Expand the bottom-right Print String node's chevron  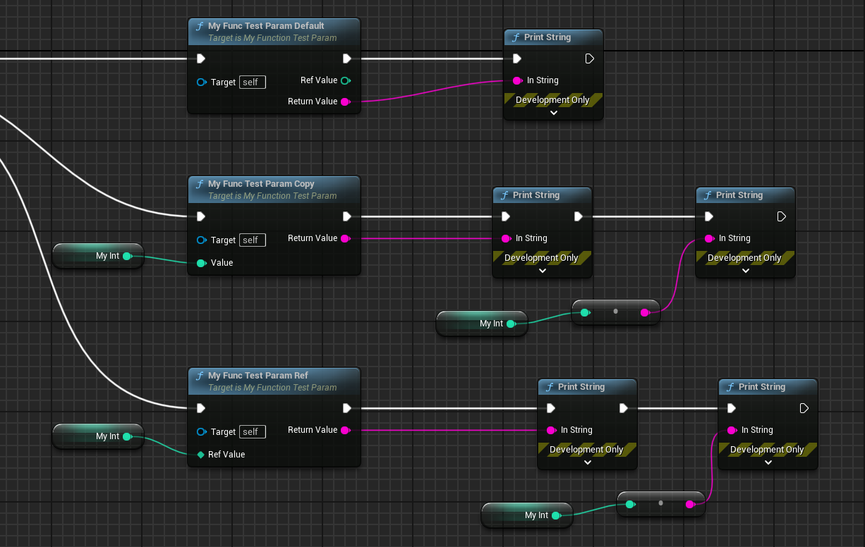768,462
